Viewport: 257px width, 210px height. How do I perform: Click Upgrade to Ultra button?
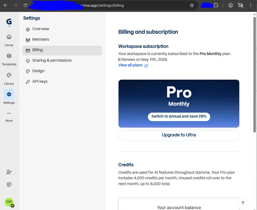(179, 135)
